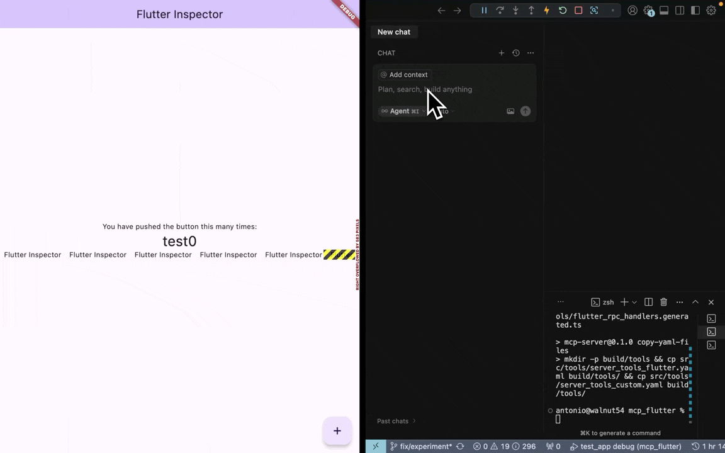Stop debugging with the red stop icon
This screenshot has height=453, width=725.
pos(578,10)
